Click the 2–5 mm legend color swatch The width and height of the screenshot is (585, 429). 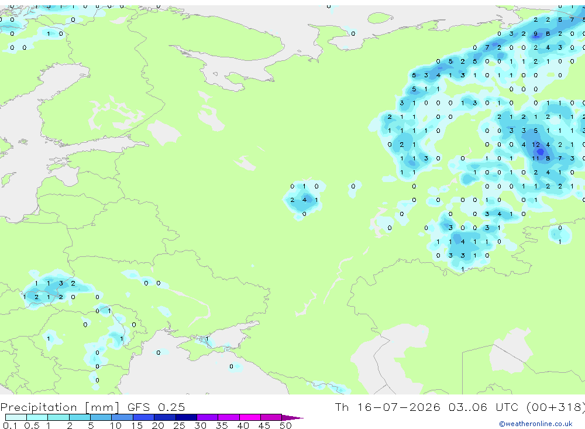point(80,417)
